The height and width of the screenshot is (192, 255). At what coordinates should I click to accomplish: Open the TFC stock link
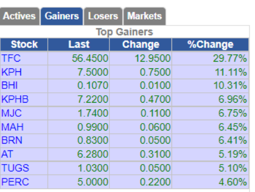pyautogui.click(x=11, y=58)
